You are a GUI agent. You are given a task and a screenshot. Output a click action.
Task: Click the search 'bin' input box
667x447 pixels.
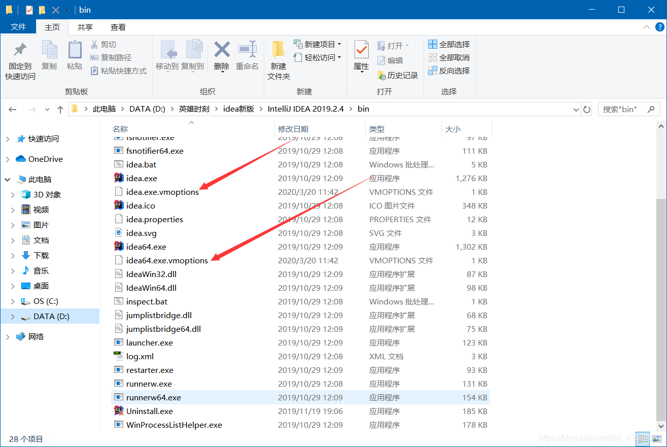(x=629, y=109)
